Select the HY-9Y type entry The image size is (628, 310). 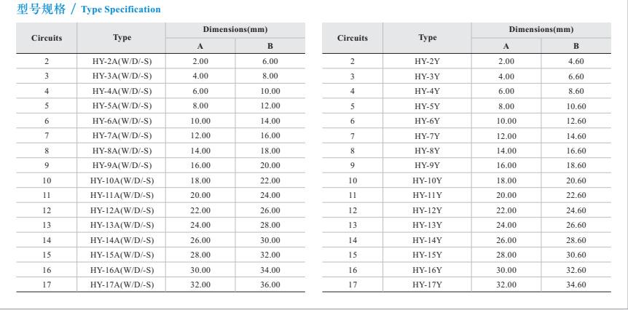point(427,166)
